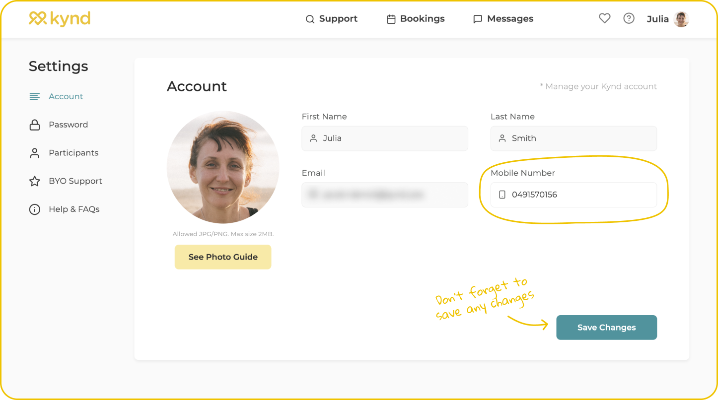Click the See Photo Guide button
Image resolution: width=718 pixels, height=400 pixels.
(x=223, y=257)
